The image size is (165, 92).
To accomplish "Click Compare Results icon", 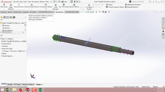I will [89, 7].
